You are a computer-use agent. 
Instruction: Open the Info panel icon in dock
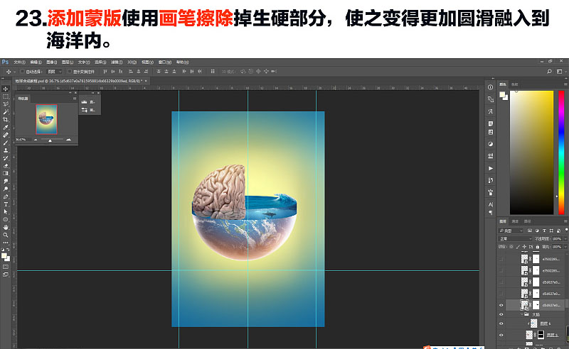point(491,87)
